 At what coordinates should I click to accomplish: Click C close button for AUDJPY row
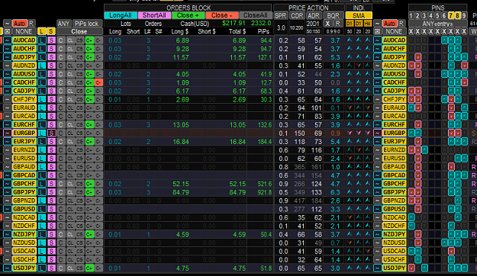(x=61, y=57)
